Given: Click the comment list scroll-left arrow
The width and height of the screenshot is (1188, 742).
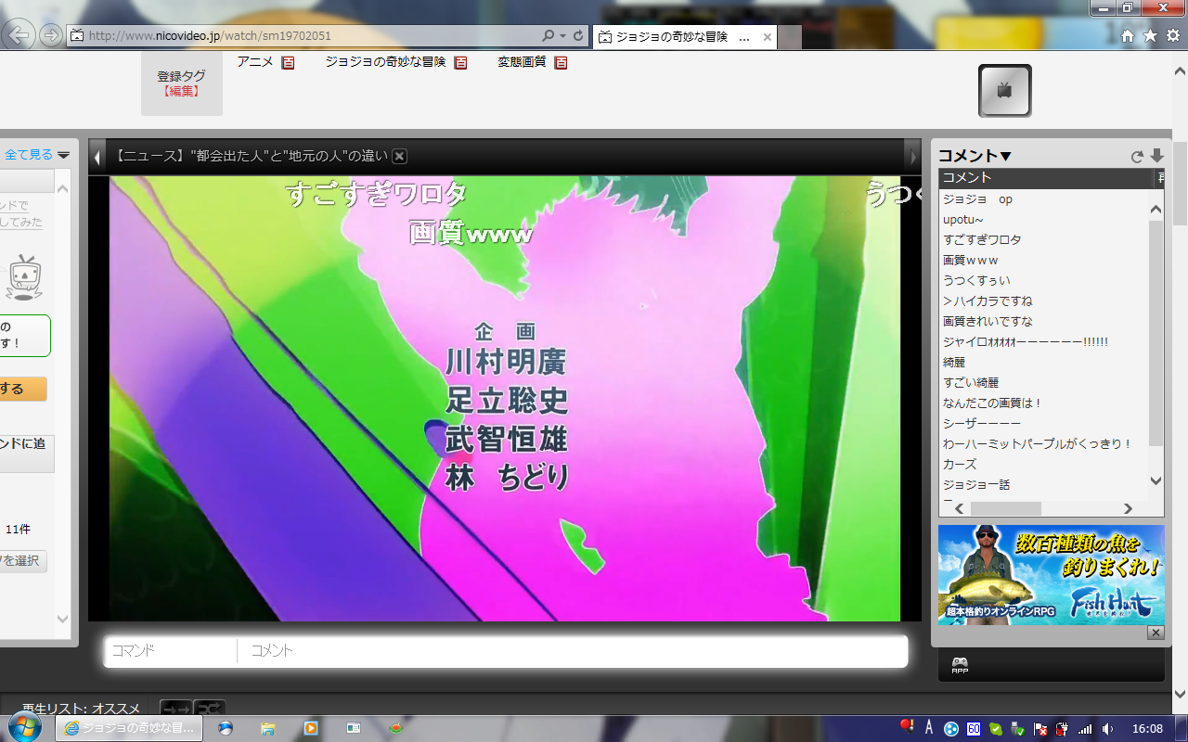Looking at the screenshot, I should pyautogui.click(x=960, y=508).
